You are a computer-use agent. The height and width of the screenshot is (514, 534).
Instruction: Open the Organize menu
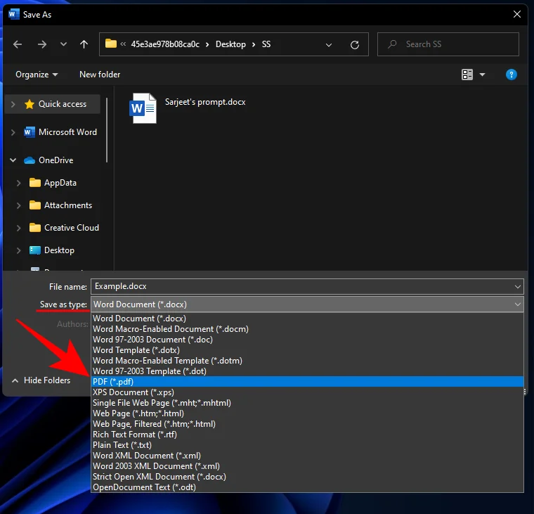[x=37, y=75]
